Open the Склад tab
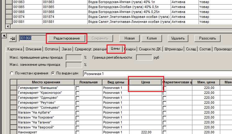Image resolution: width=232 pixels, height=134 pixels. 191,49
